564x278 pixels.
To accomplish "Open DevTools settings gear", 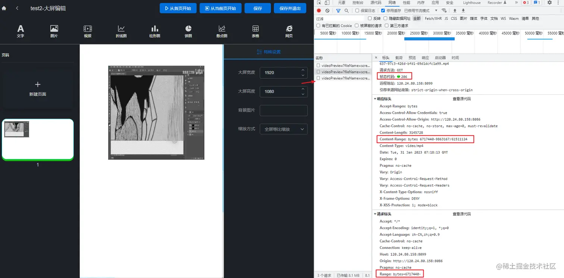I will point(549,3).
